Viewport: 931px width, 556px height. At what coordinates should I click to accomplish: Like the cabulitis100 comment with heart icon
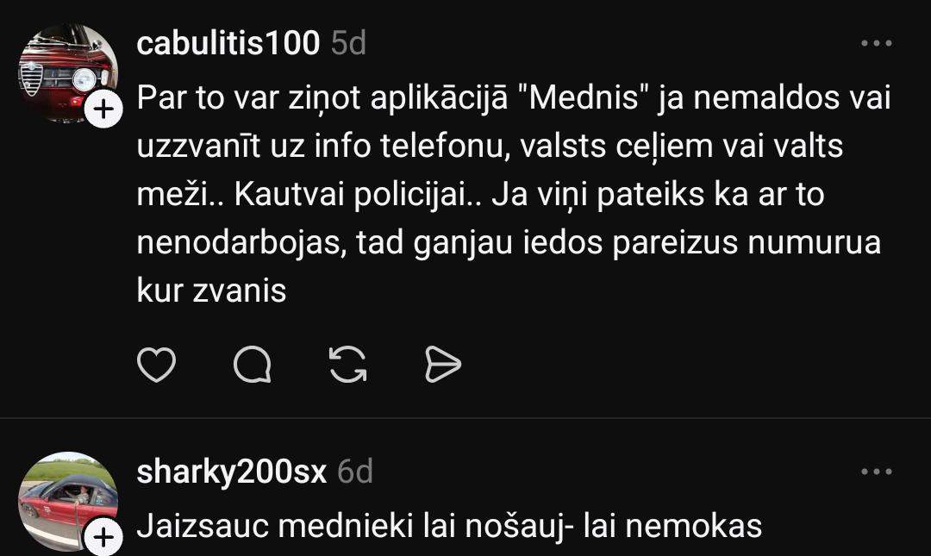pyautogui.click(x=157, y=365)
